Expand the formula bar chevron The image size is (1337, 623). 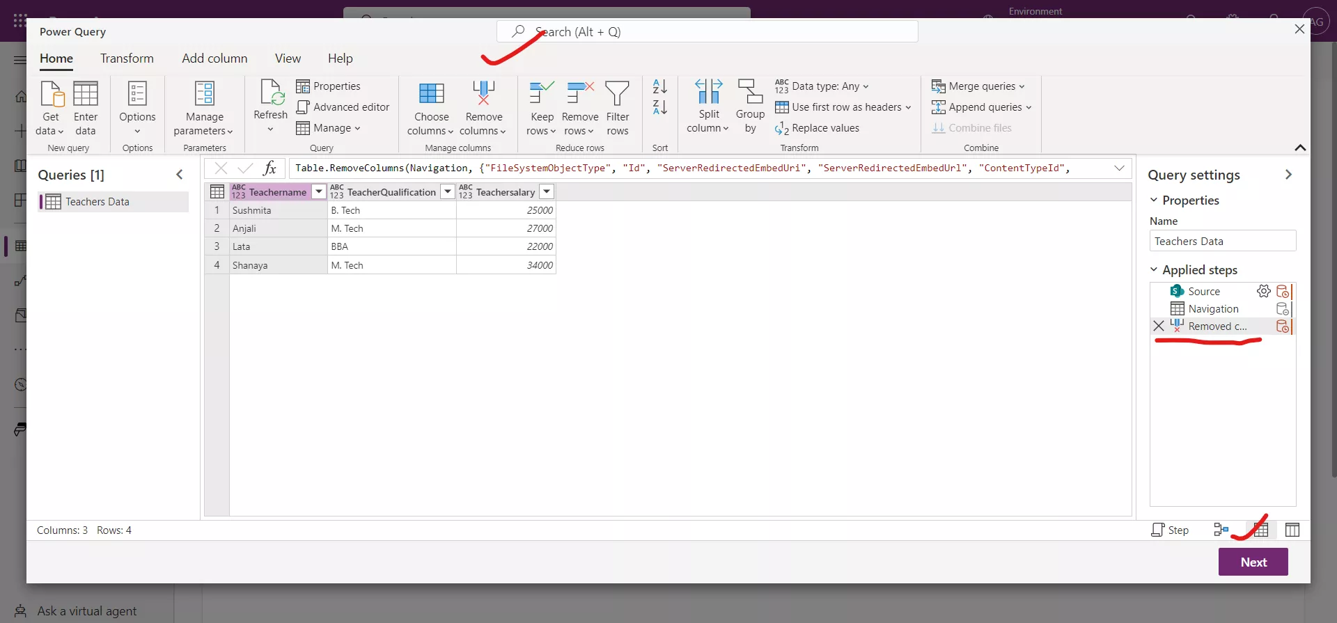(1119, 168)
